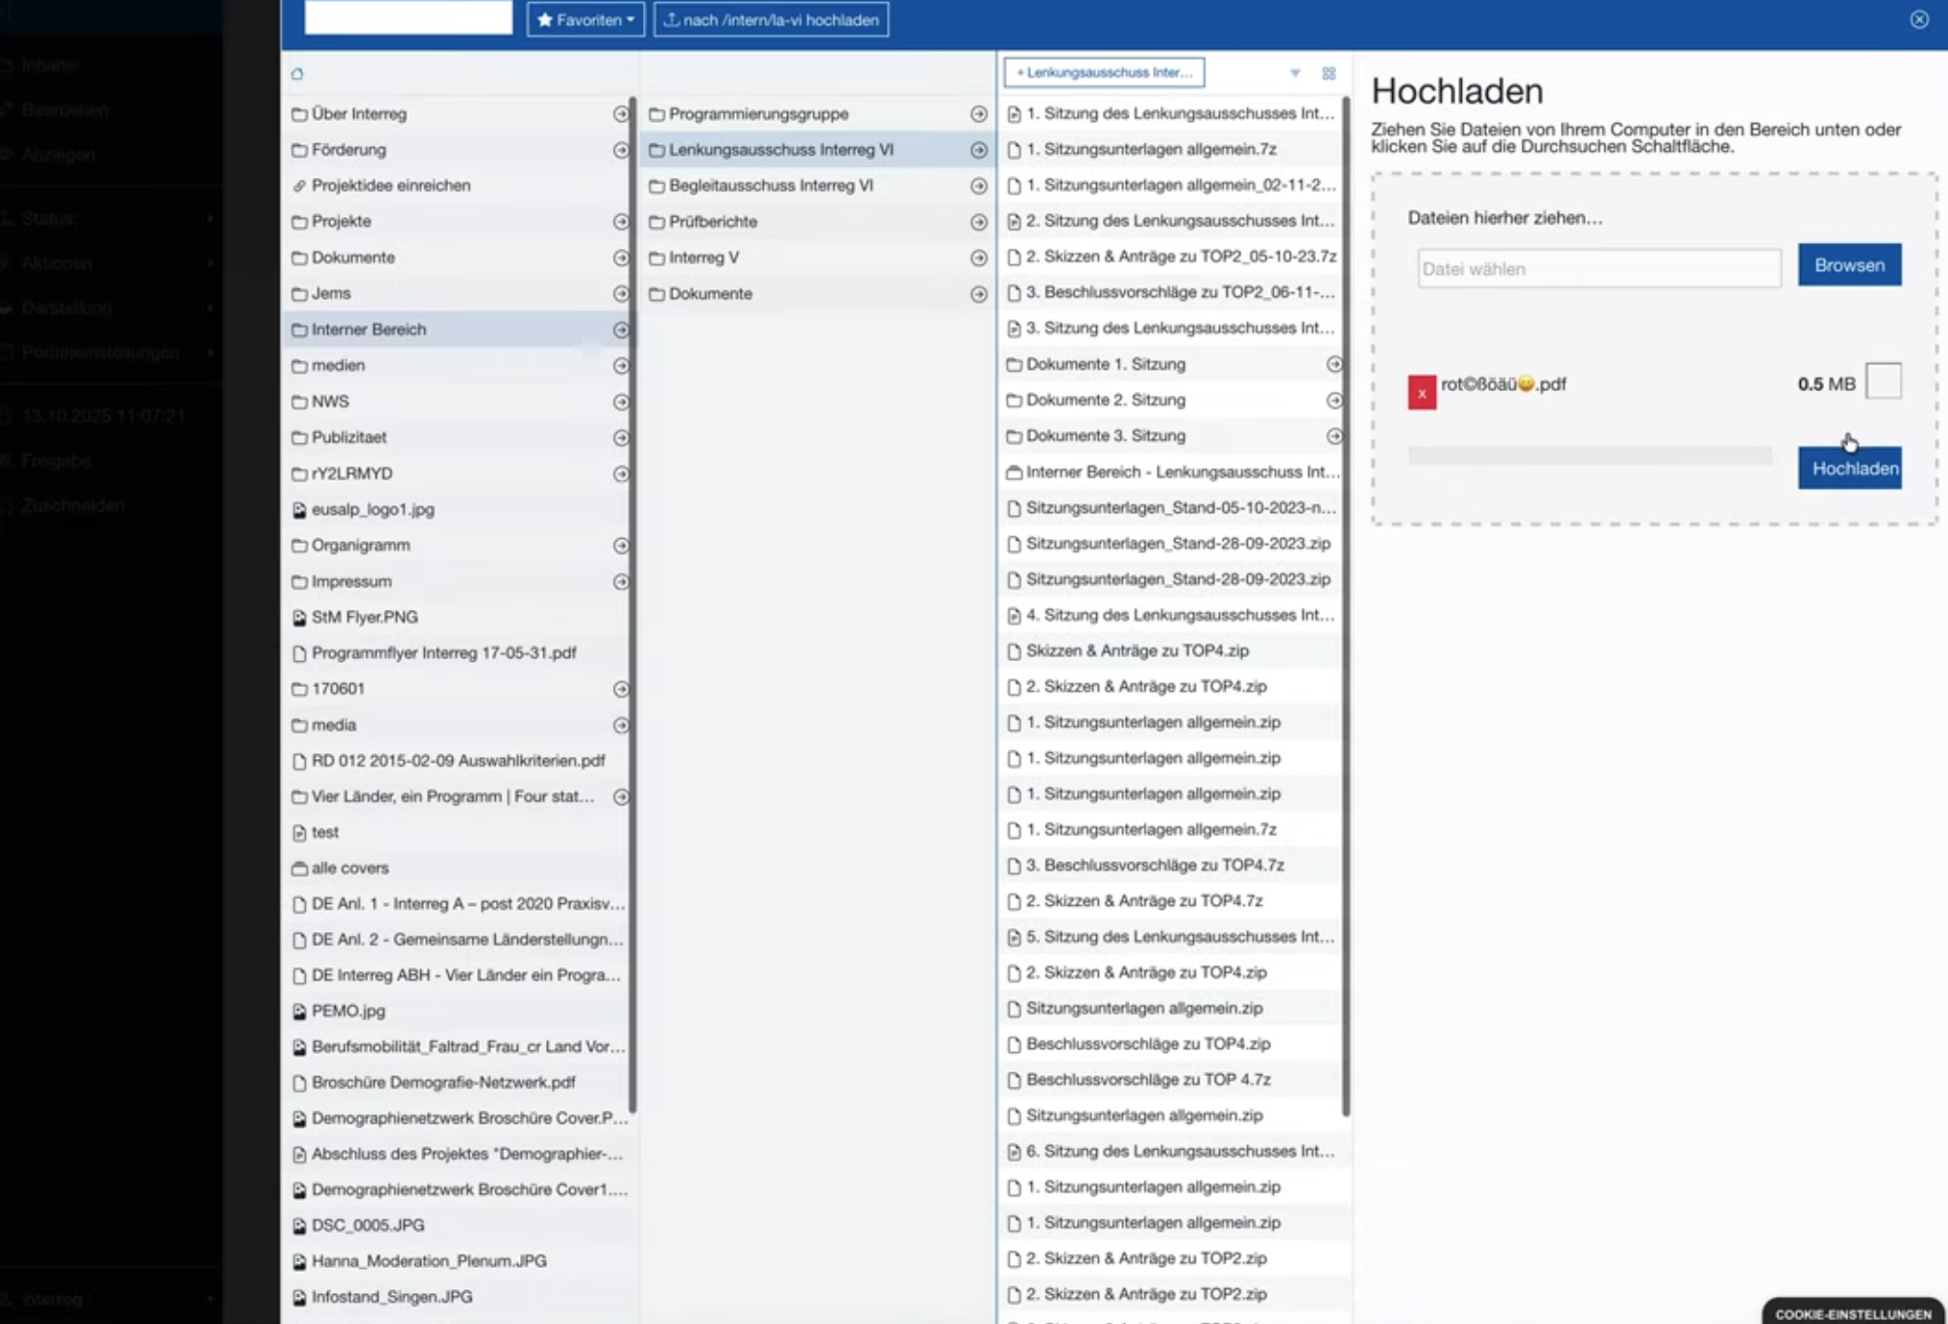The height and width of the screenshot is (1324, 1948).
Task: Switch to grid view icon
Action: click(1328, 74)
